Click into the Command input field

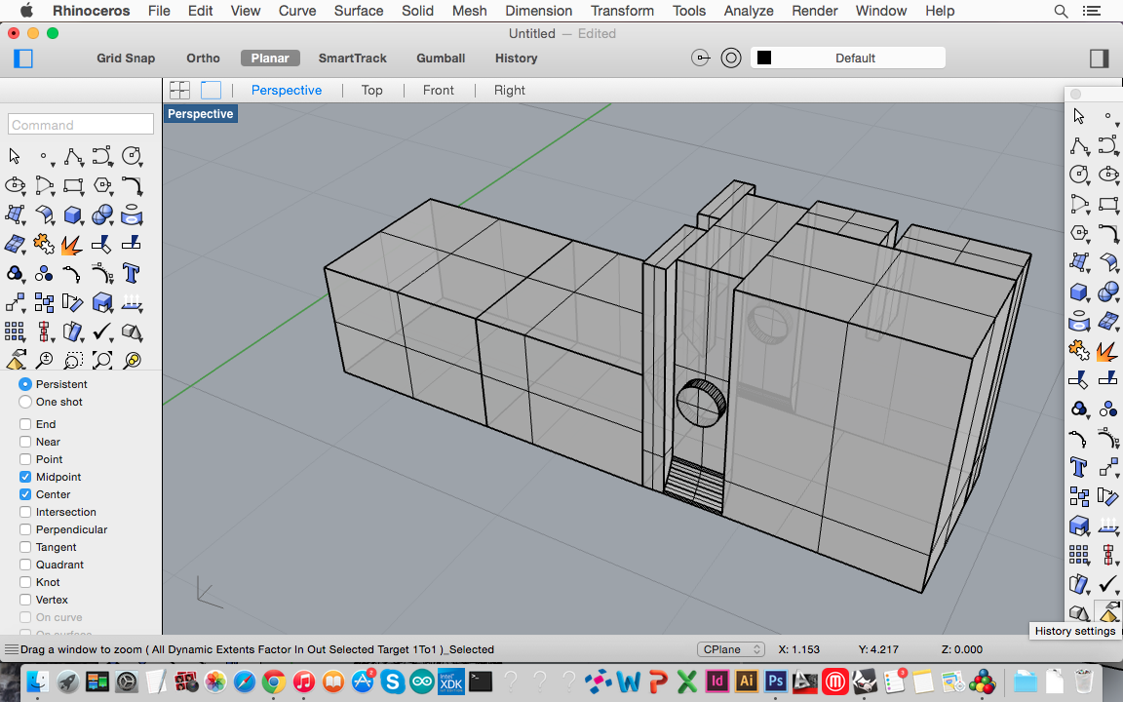81,125
